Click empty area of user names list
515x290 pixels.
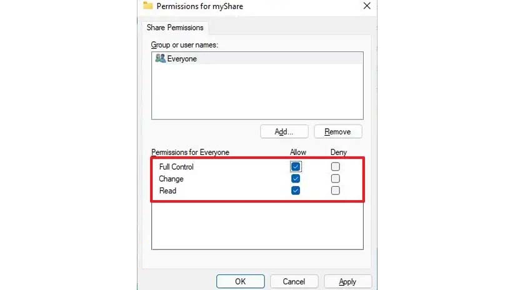click(257, 92)
